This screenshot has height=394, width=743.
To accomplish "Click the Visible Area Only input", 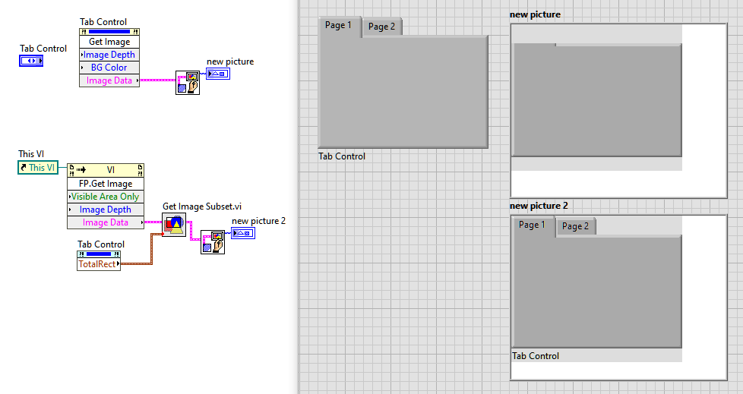I will [x=106, y=197].
